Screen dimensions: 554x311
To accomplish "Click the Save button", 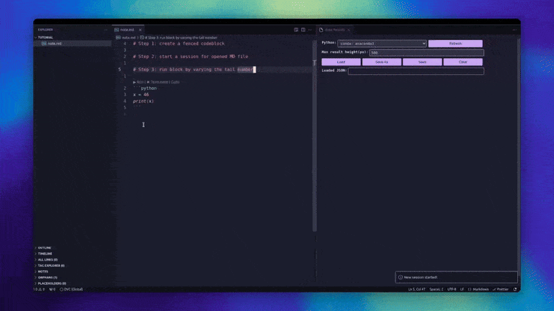I will click(x=422, y=62).
